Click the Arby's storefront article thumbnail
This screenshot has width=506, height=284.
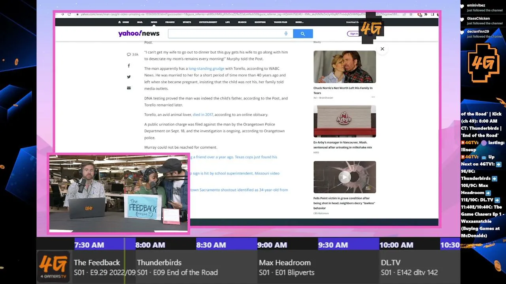pyautogui.click(x=345, y=121)
